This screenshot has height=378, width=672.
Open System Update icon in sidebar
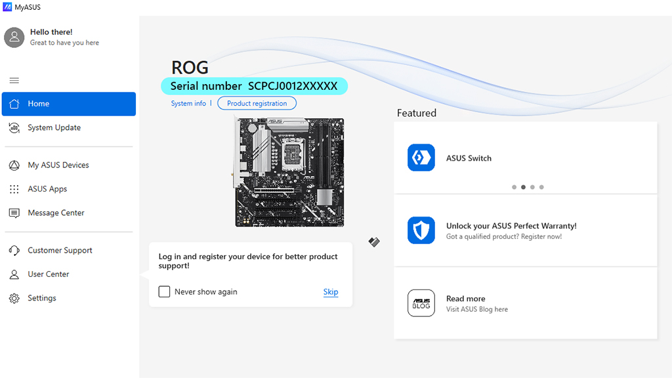pos(14,128)
